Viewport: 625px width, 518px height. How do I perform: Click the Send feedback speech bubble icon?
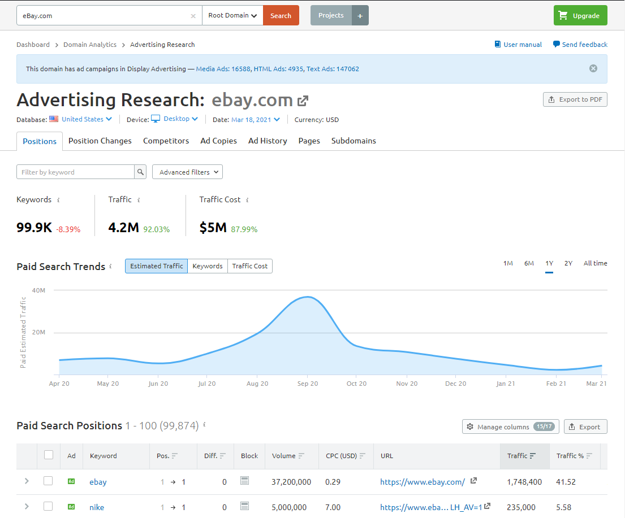[556, 44]
